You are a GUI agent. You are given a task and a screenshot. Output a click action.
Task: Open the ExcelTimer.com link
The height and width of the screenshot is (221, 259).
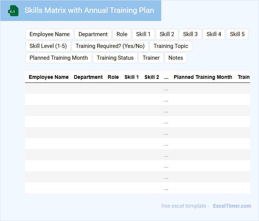point(232,206)
